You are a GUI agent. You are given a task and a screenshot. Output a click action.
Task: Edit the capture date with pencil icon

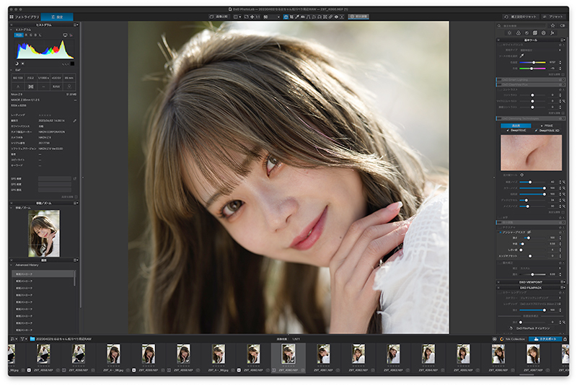[x=75, y=120]
